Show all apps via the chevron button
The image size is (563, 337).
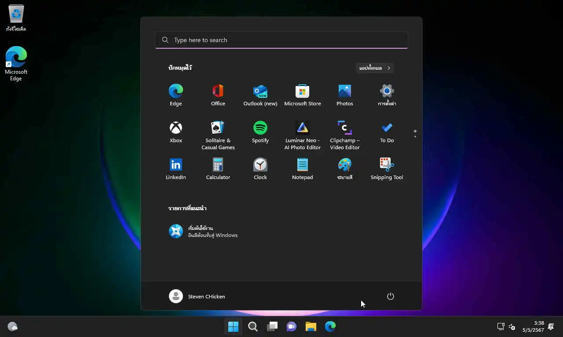(375, 68)
